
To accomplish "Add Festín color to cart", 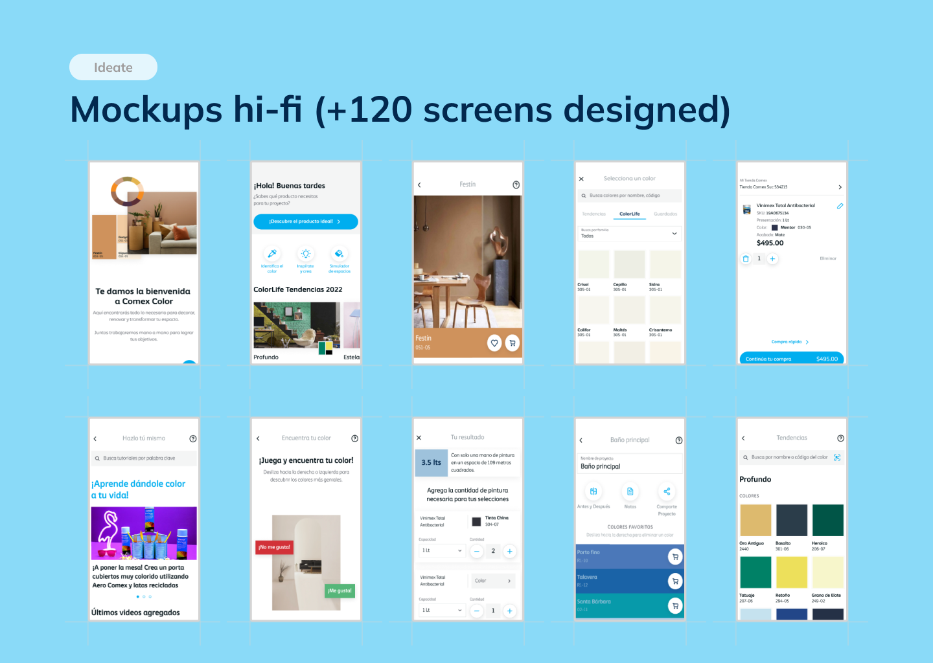I will coord(512,343).
